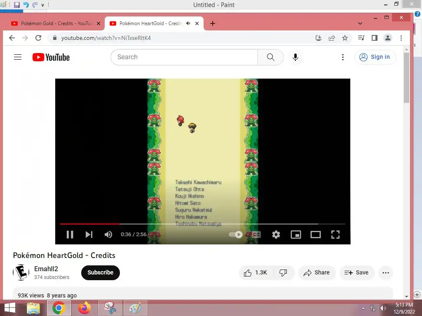Mute the video volume icon

click(108, 234)
